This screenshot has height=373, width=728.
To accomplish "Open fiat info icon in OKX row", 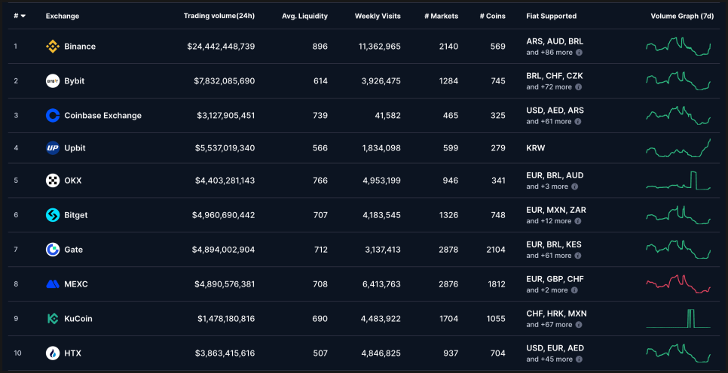I will pos(575,186).
